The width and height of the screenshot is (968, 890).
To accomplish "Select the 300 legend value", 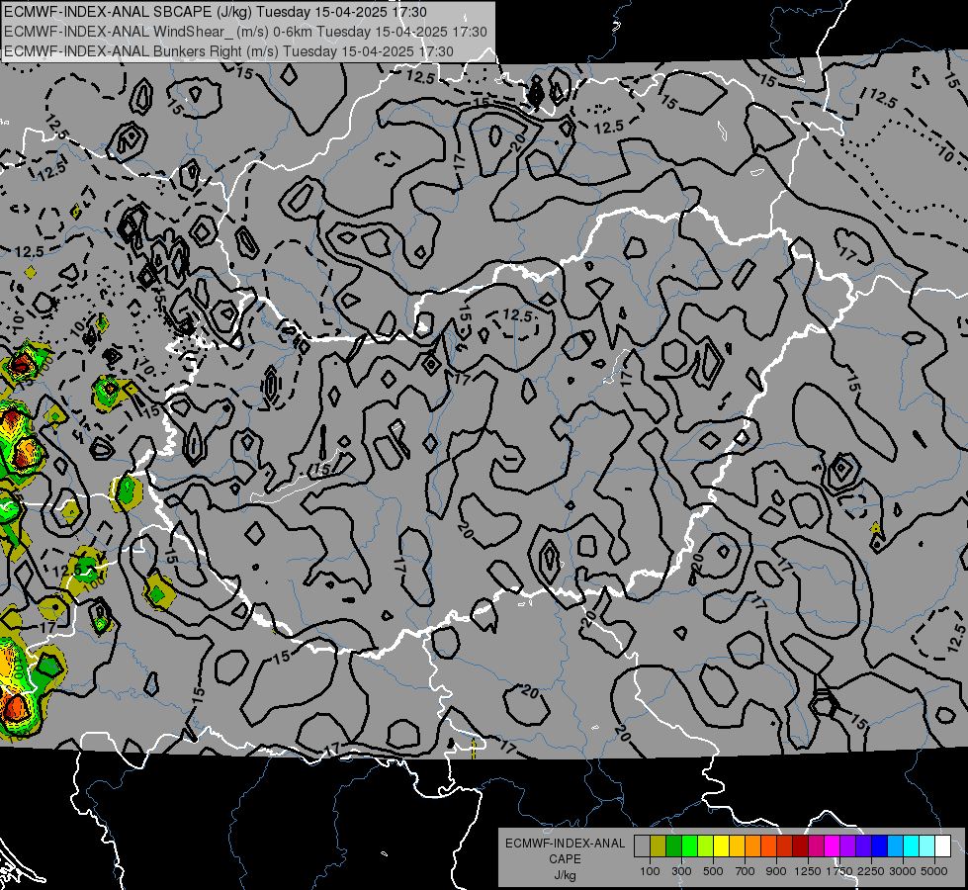I will (681, 871).
